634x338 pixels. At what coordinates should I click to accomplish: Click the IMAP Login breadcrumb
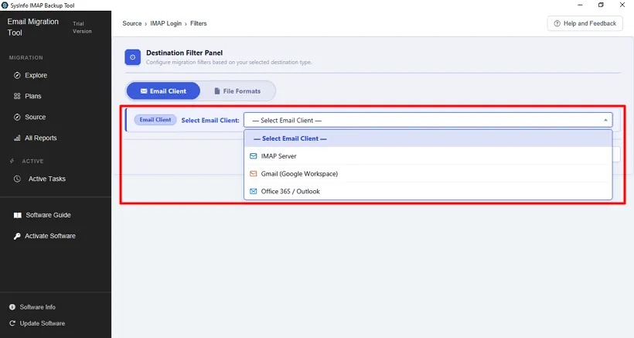(165, 23)
